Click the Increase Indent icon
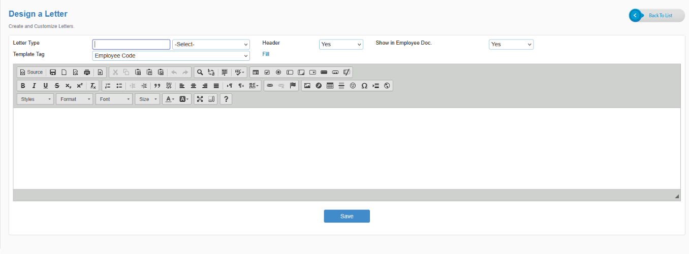Image resolution: width=689 pixels, height=254 pixels. (144, 86)
